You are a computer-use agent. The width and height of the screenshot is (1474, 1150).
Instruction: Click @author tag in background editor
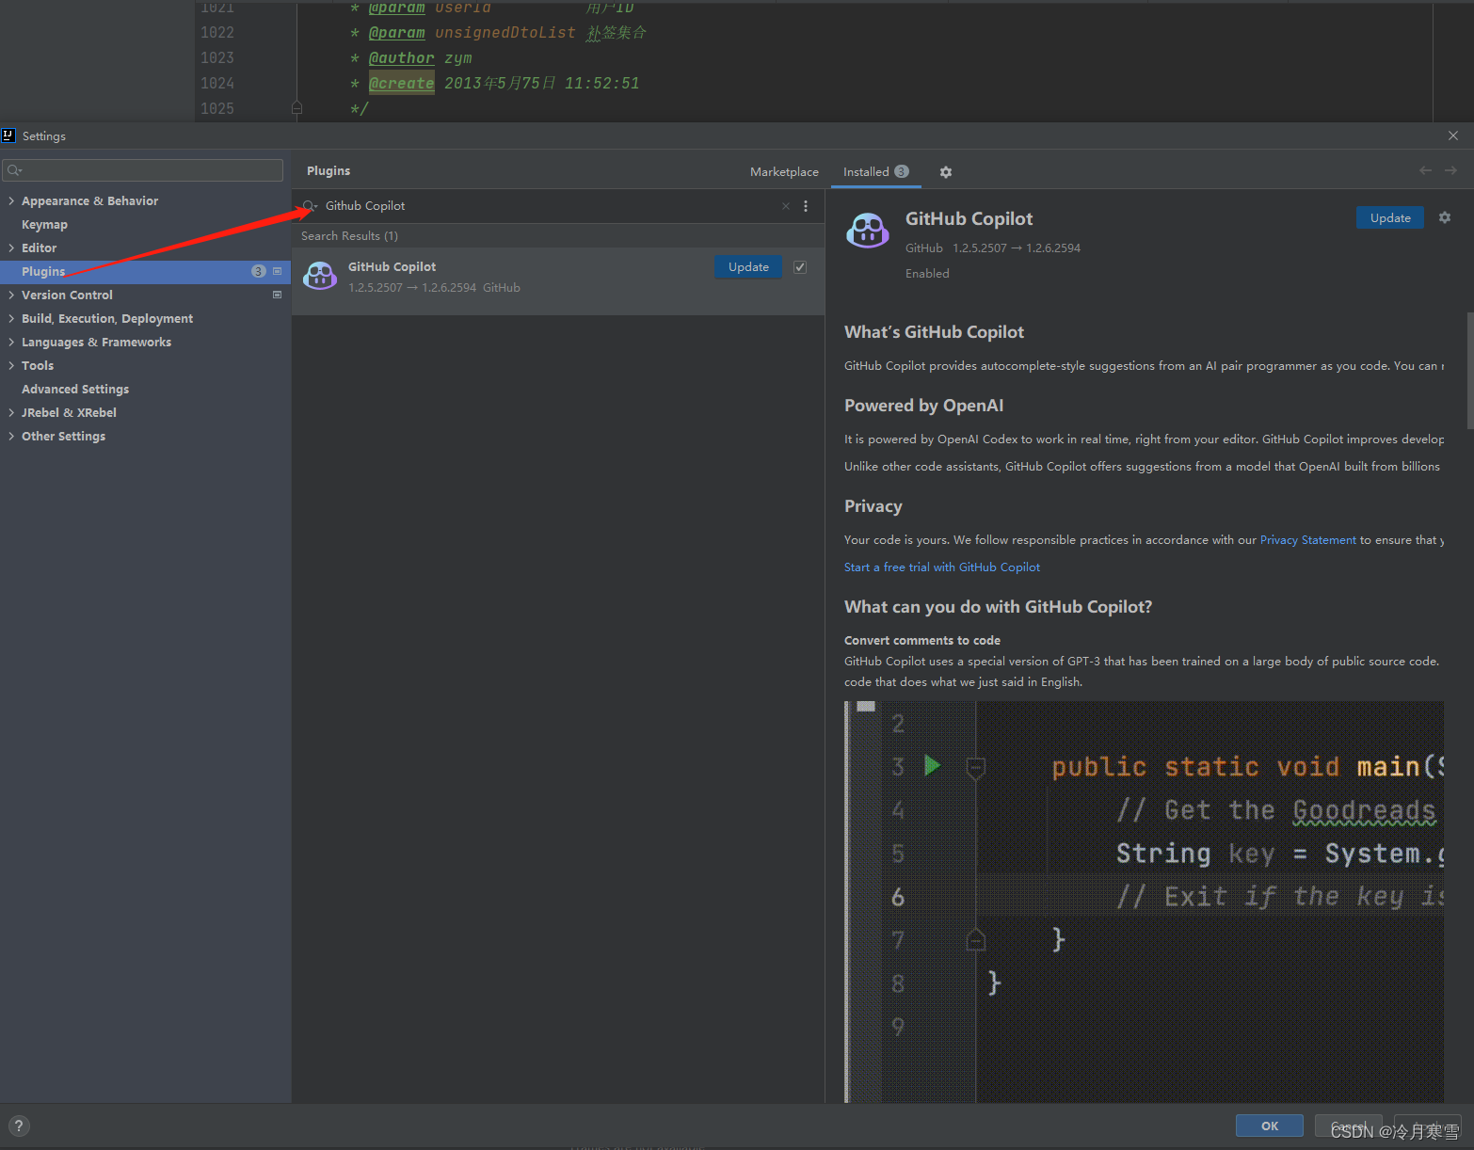[401, 58]
